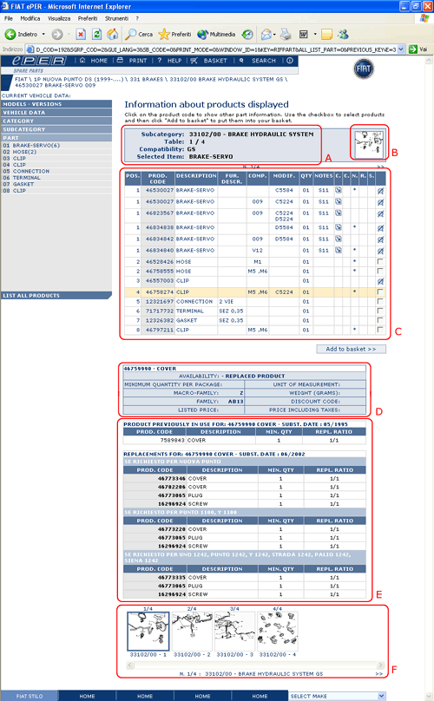Viewport: 434px width, 701px height.
Task: Click the printer icon in IE toolbar
Action: [286, 35]
